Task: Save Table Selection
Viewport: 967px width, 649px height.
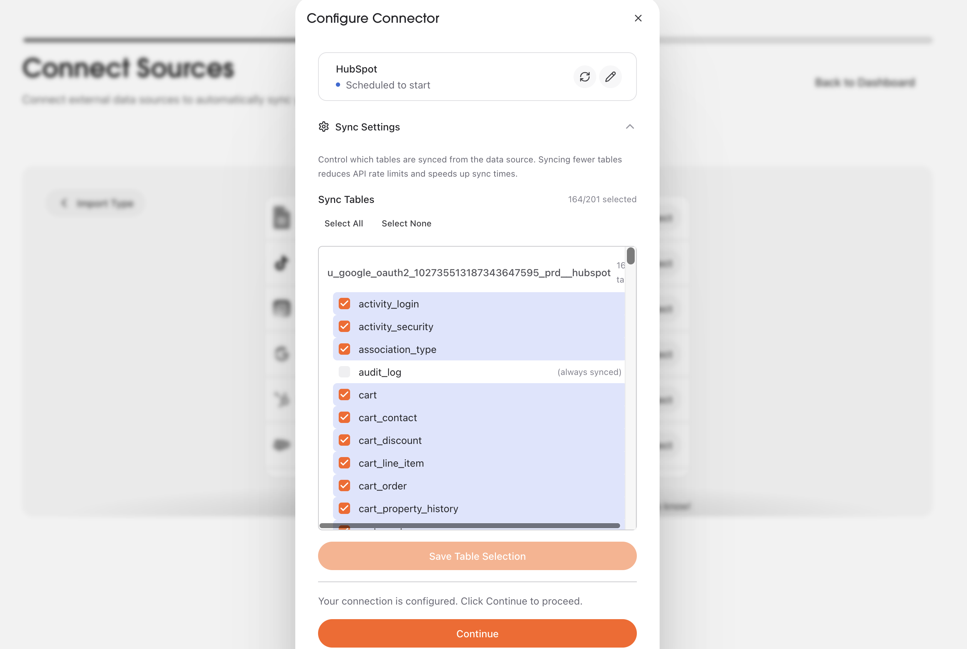Action: [477, 556]
